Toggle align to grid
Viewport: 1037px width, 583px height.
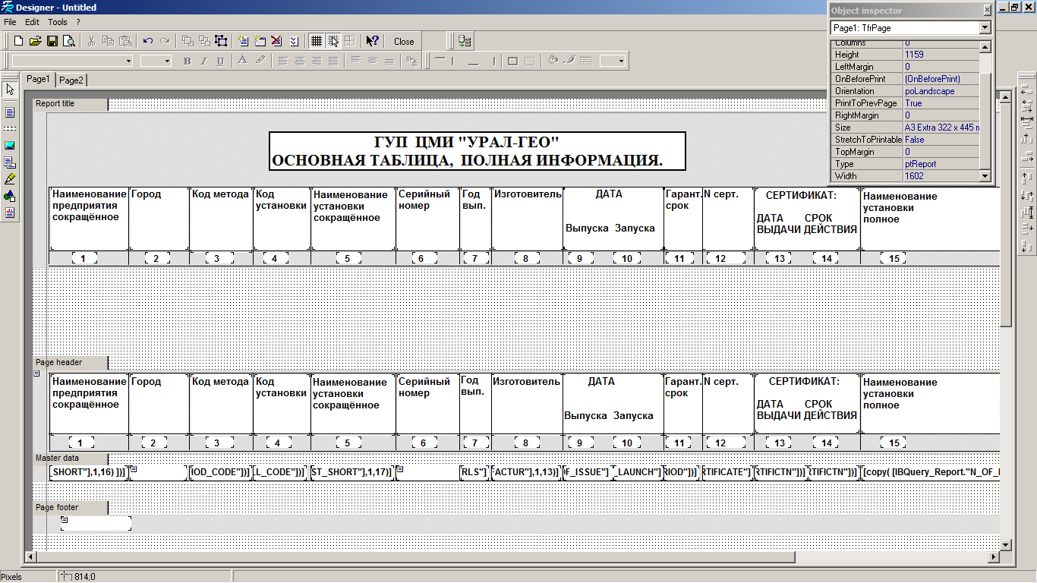click(x=333, y=41)
